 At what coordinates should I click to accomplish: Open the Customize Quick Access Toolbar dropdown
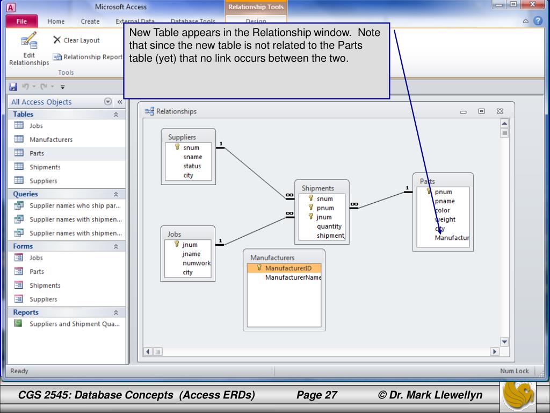pos(62,87)
